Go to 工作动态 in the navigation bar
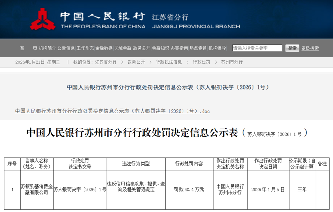 (x=85, y=48)
